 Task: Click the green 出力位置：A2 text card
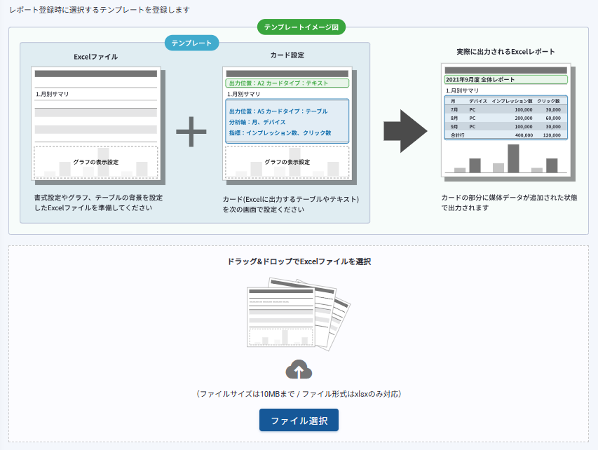coord(287,83)
